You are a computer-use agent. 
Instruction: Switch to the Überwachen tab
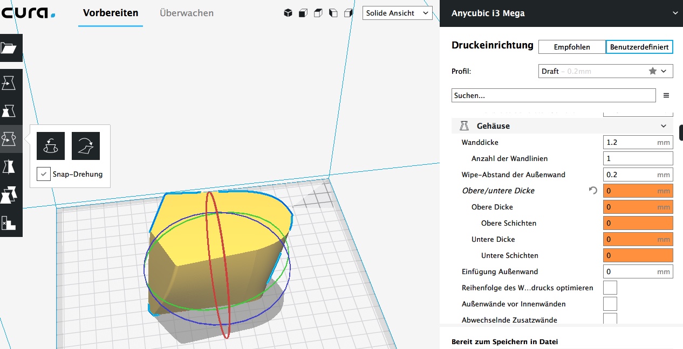[x=187, y=13]
